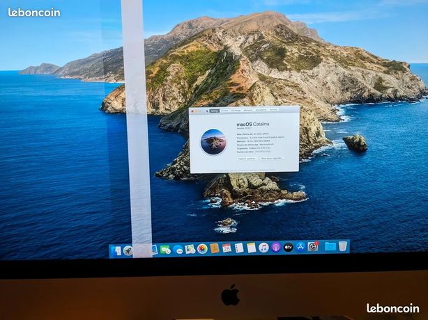Screen dimensions: 428x320
Task: Click the Rapport système button
Action: click(247, 159)
